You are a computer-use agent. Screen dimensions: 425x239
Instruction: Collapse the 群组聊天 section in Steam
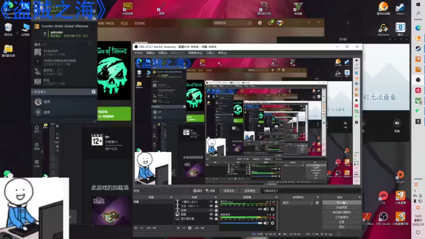pos(33,92)
